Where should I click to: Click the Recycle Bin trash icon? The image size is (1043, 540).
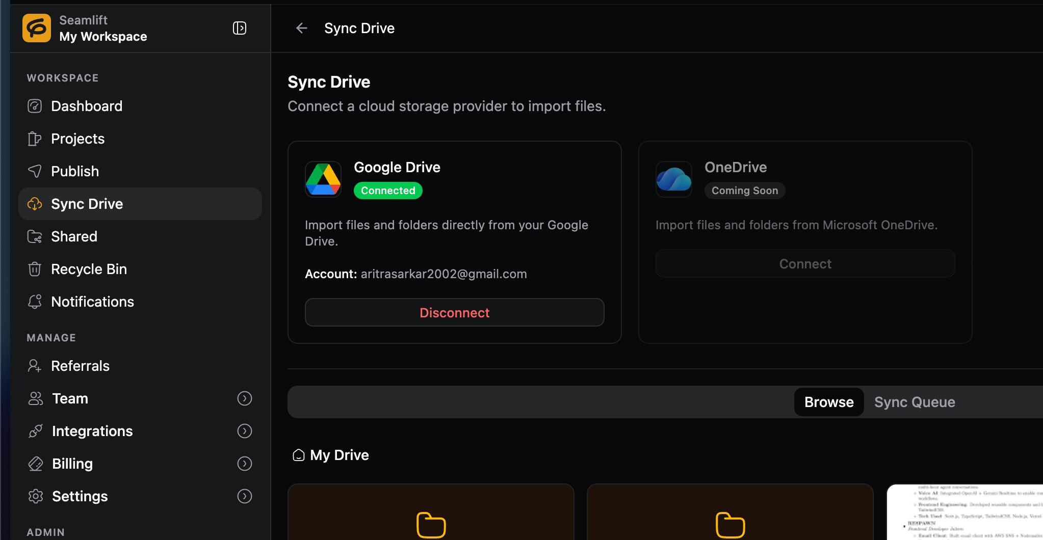tap(35, 269)
